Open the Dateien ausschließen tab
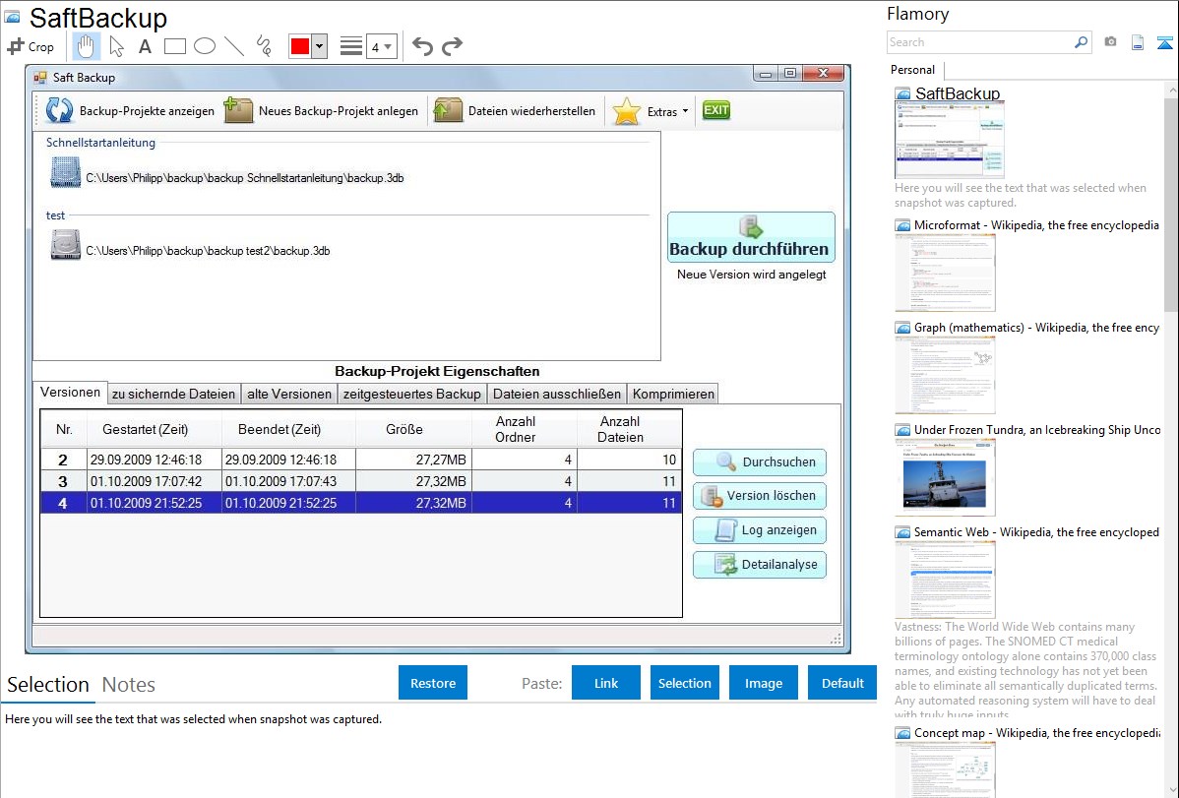This screenshot has height=798, width=1179. (556, 395)
